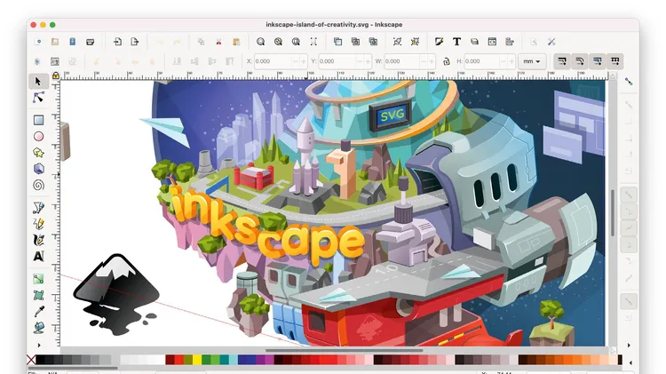Select all in all layers
Image resolution: width=666 pixels, height=374 pixels.
click(x=55, y=61)
